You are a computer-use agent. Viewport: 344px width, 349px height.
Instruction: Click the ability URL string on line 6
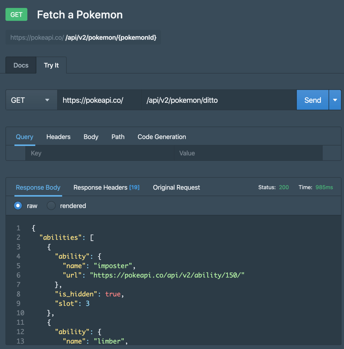(x=167, y=275)
